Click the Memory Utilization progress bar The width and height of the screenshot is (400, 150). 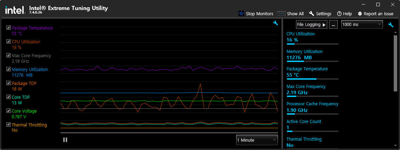coord(312,61)
